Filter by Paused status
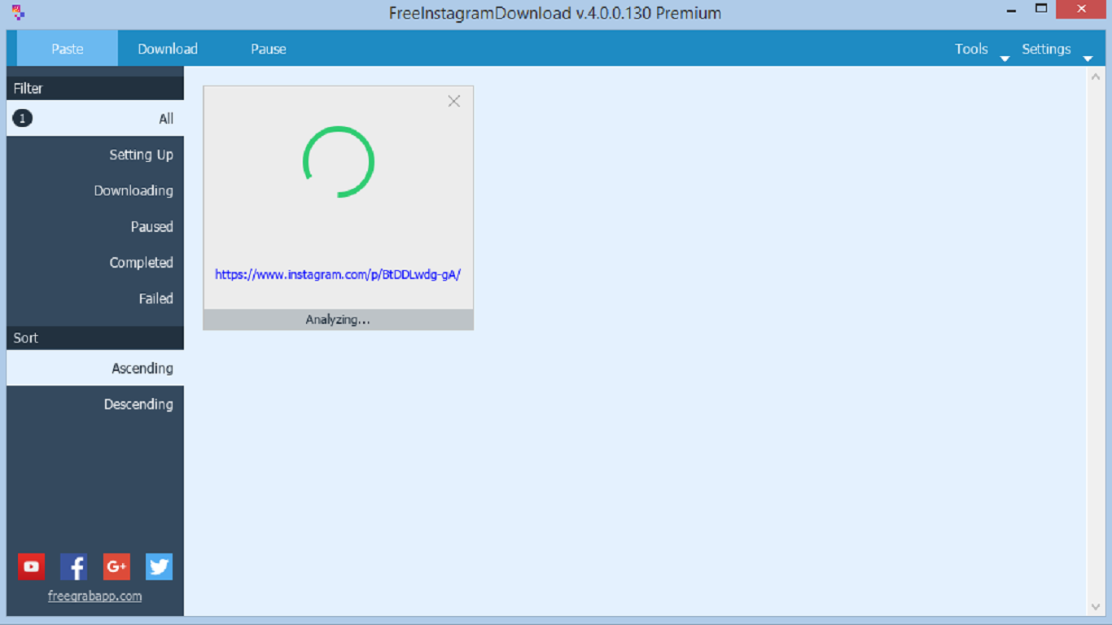1112x625 pixels. point(95,226)
